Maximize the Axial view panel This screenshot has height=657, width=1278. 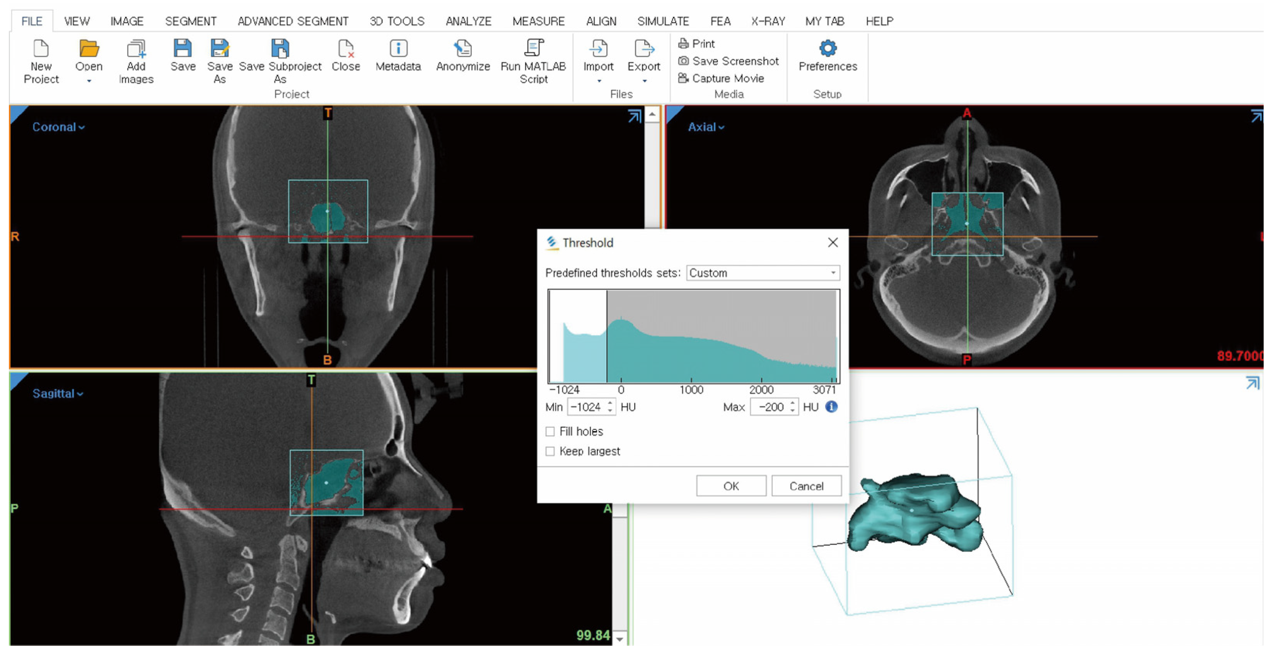coord(1257,116)
